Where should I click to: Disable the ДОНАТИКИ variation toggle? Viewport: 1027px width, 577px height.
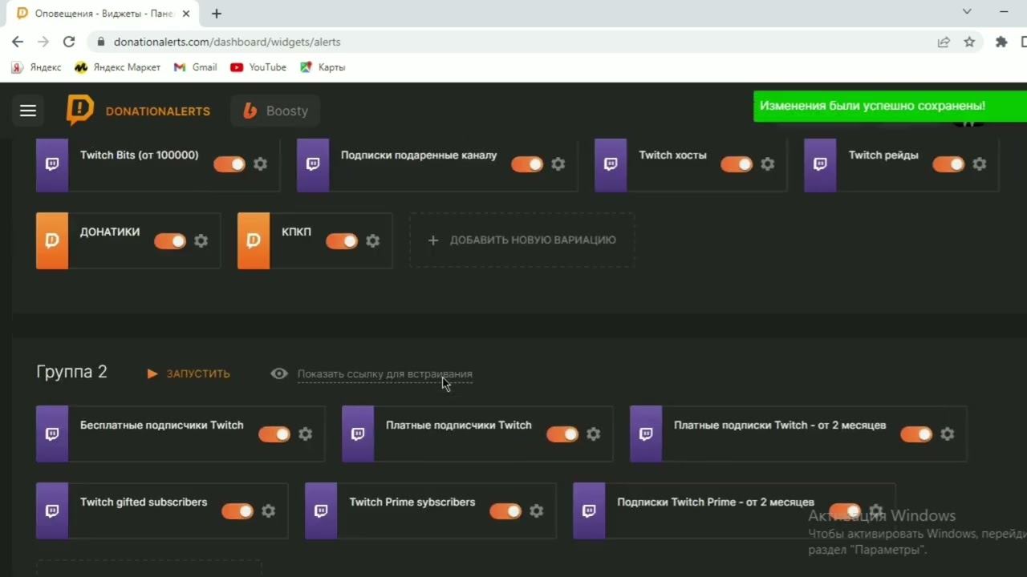click(170, 241)
